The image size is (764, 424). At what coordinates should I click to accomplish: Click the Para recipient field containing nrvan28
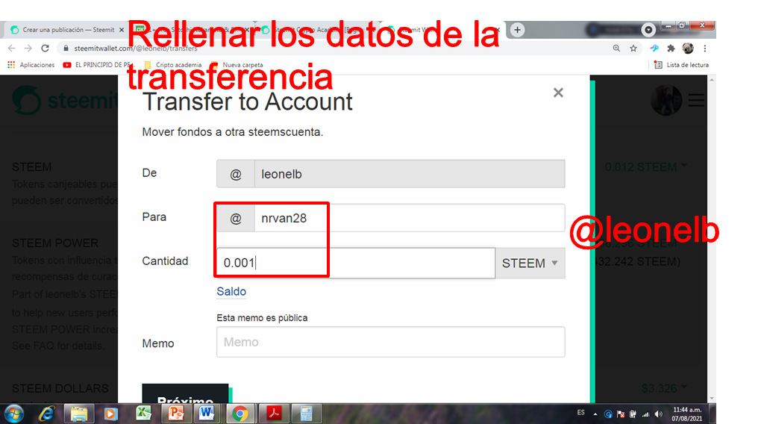[410, 218]
